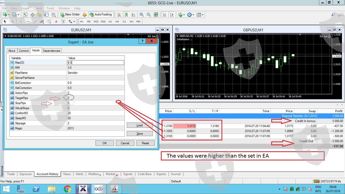
Task: Switch chart to bar chart style
Action: pyautogui.click(x=119, y=15)
